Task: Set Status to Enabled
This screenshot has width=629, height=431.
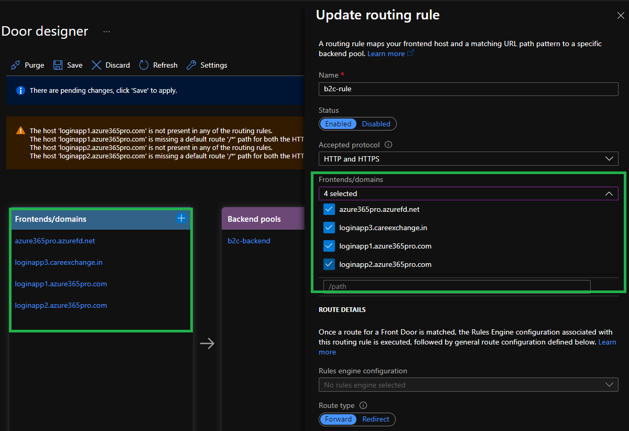Action: click(338, 124)
